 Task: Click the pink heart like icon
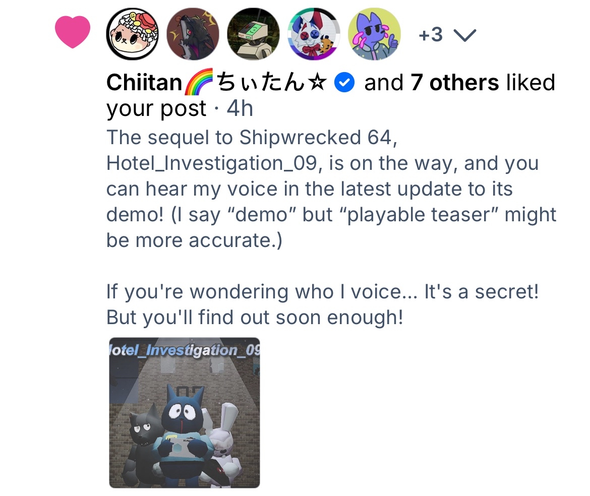coord(73,32)
